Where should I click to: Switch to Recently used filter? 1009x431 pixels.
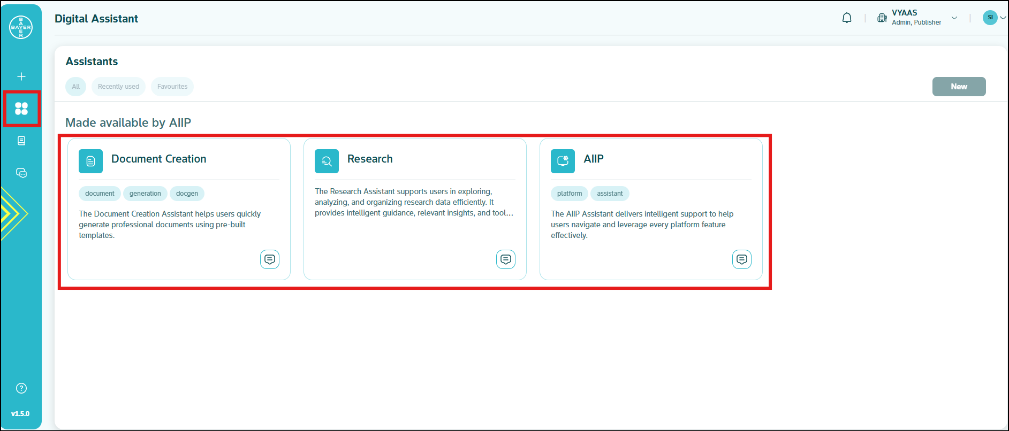click(x=118, y=87)
